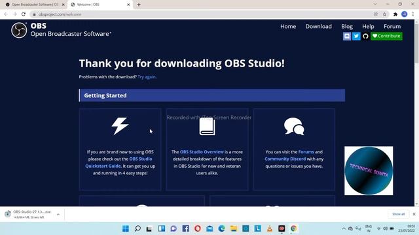
Task: Open the volume tray icon
Action: click(385, 228)
